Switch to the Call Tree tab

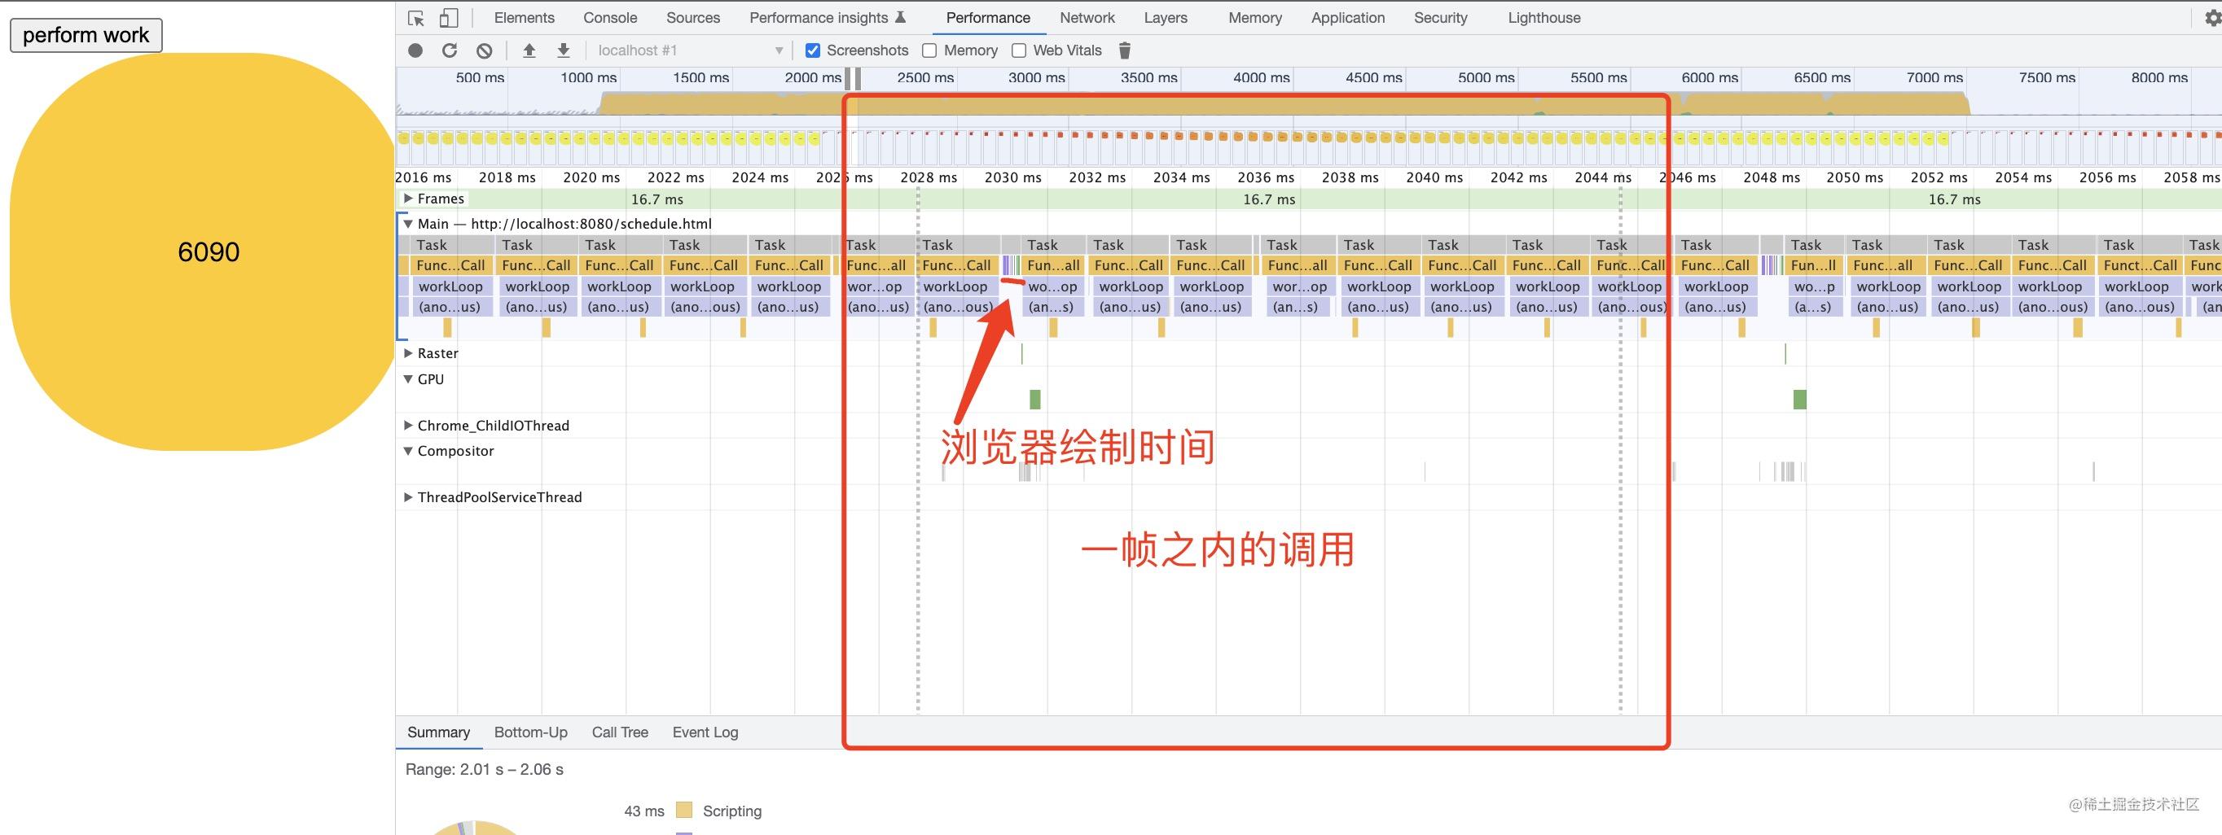pyautogui.click(x=619, y=732)
